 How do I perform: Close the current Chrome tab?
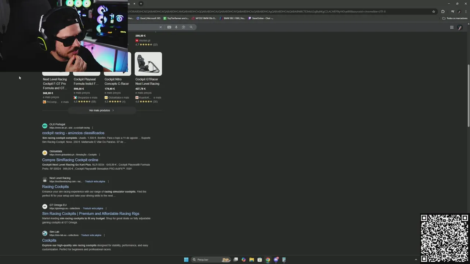coord(134,4)
